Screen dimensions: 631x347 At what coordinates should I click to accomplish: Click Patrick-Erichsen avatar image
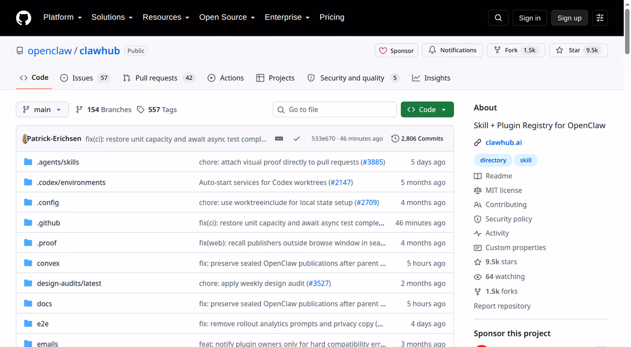point(25,139)
